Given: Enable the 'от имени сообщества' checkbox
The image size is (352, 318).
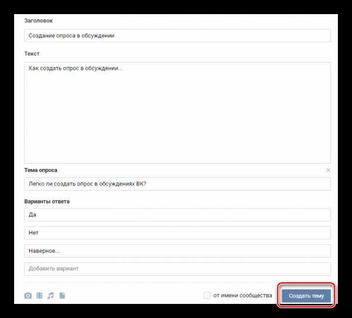Looking at the screenshot, I should (207, 295).
